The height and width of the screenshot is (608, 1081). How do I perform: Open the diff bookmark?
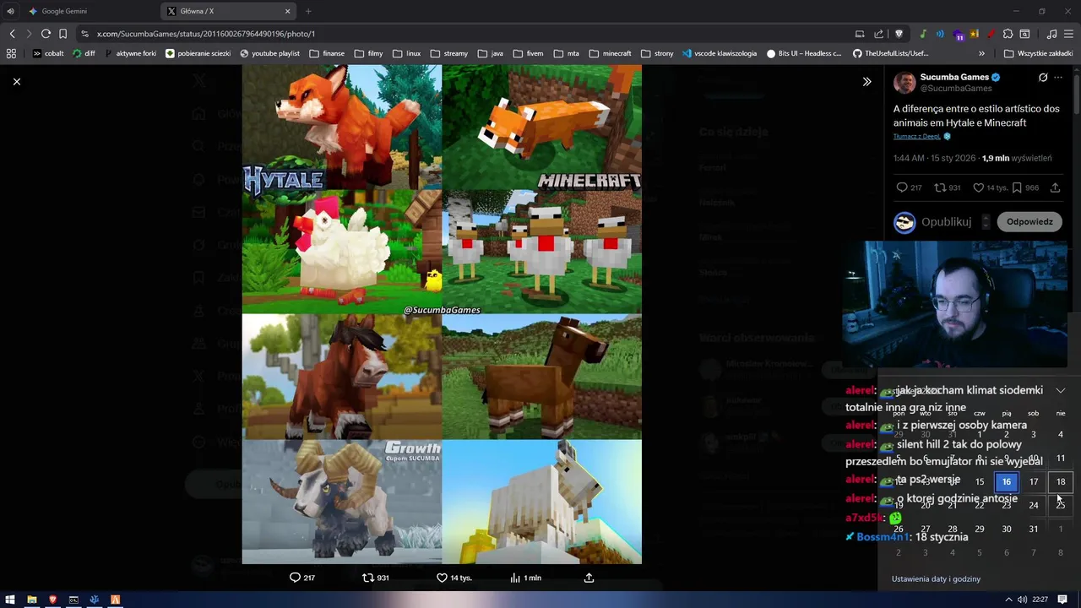tap(84, 53)
